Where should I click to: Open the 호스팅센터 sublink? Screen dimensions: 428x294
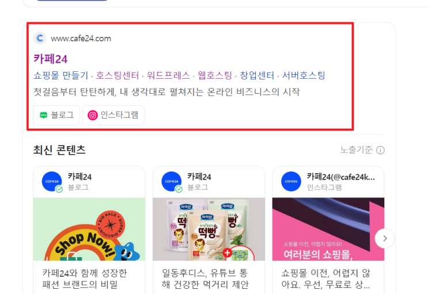coord(118,75)
